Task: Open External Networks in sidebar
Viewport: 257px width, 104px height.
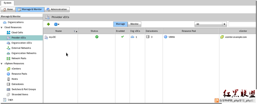Action: 21,48
